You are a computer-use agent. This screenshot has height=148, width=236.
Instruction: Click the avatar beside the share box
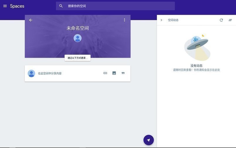[31, 73]
